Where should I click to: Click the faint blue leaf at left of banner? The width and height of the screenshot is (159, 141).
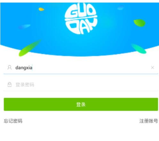pos(25,27)
